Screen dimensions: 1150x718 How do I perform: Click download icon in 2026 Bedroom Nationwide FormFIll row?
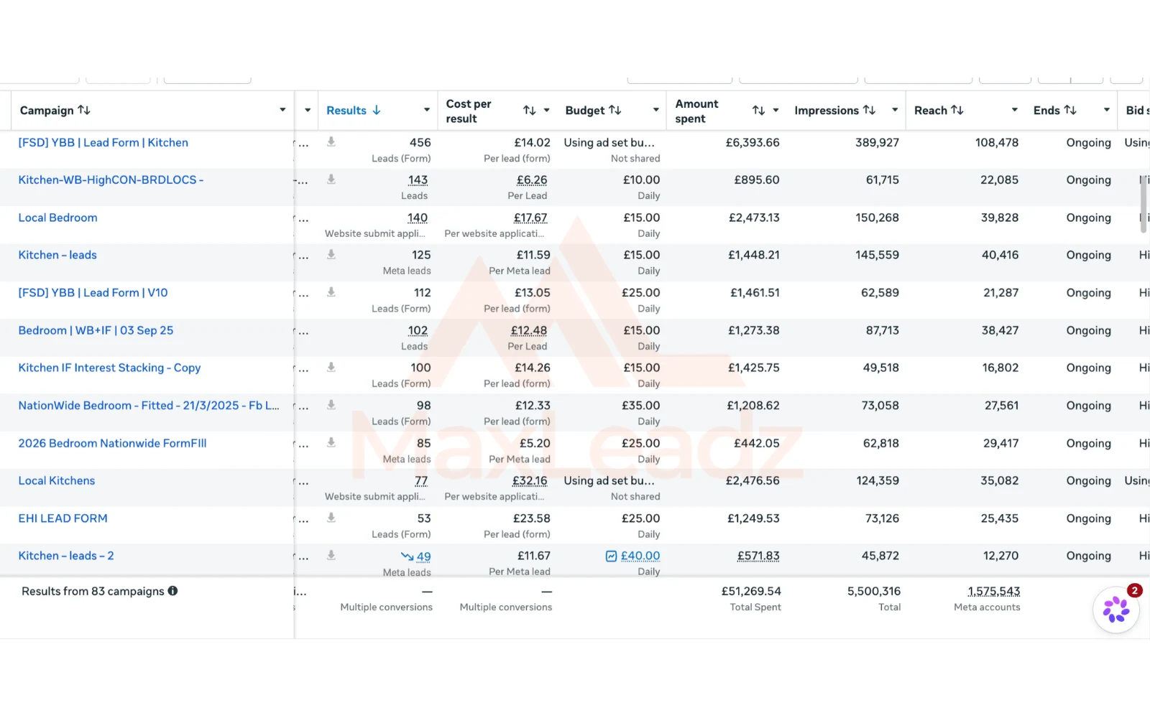tap(331, 442)
